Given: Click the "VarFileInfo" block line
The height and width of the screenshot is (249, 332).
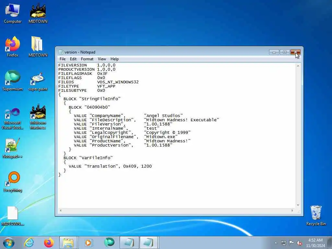Looking at the screenshot, I should [88, 158].
